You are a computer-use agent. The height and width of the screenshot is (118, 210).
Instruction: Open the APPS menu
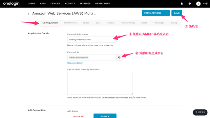pyautogui.click(x=43, y=4)
